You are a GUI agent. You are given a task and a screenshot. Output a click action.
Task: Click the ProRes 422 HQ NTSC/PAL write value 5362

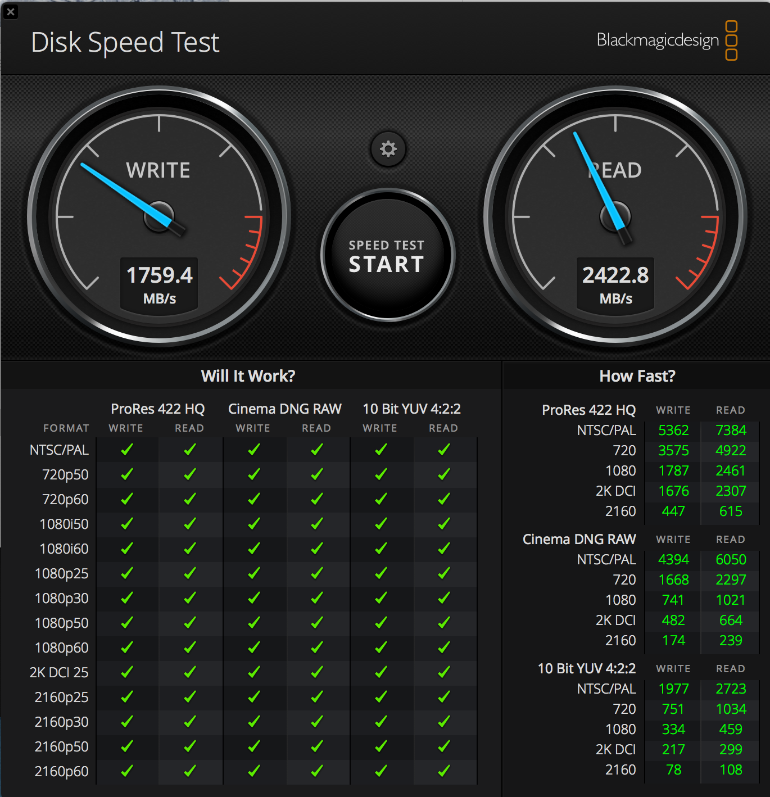[x=673, y=431]
